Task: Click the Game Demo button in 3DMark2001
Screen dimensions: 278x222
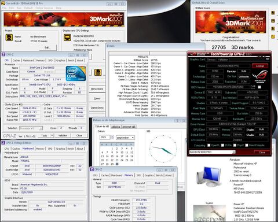Action: pyautogui.click(x=97, y=108)
